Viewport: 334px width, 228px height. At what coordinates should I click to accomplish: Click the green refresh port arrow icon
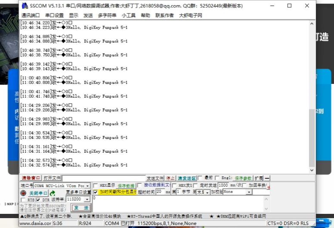[53, 193]
